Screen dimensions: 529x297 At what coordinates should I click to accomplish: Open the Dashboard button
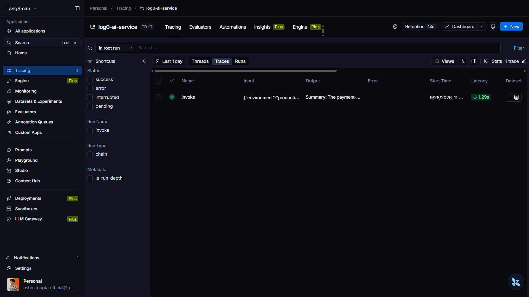(x=460, y=27)
